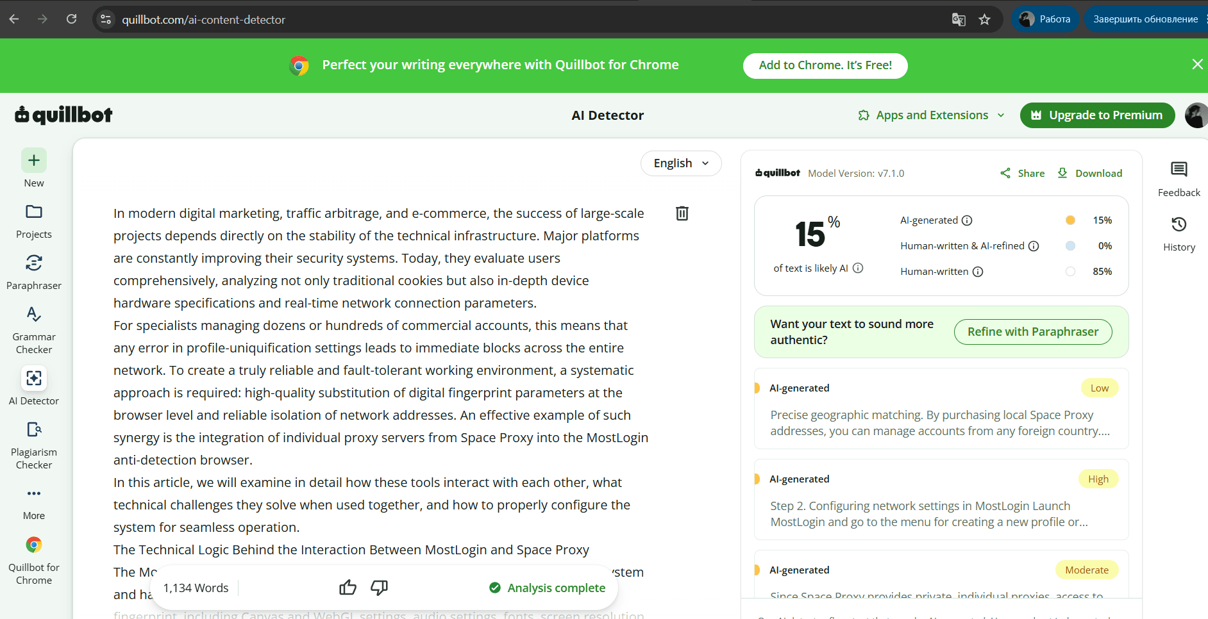Click the 15% AI-generated value
The image size is (1208, 619).
(1102, 220)
